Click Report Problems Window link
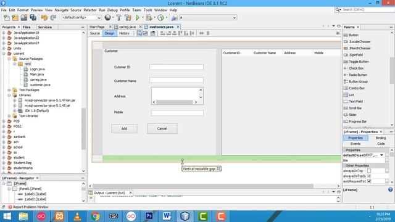The height and width of the screenshot is (222, 395). [x=30, y=207]
